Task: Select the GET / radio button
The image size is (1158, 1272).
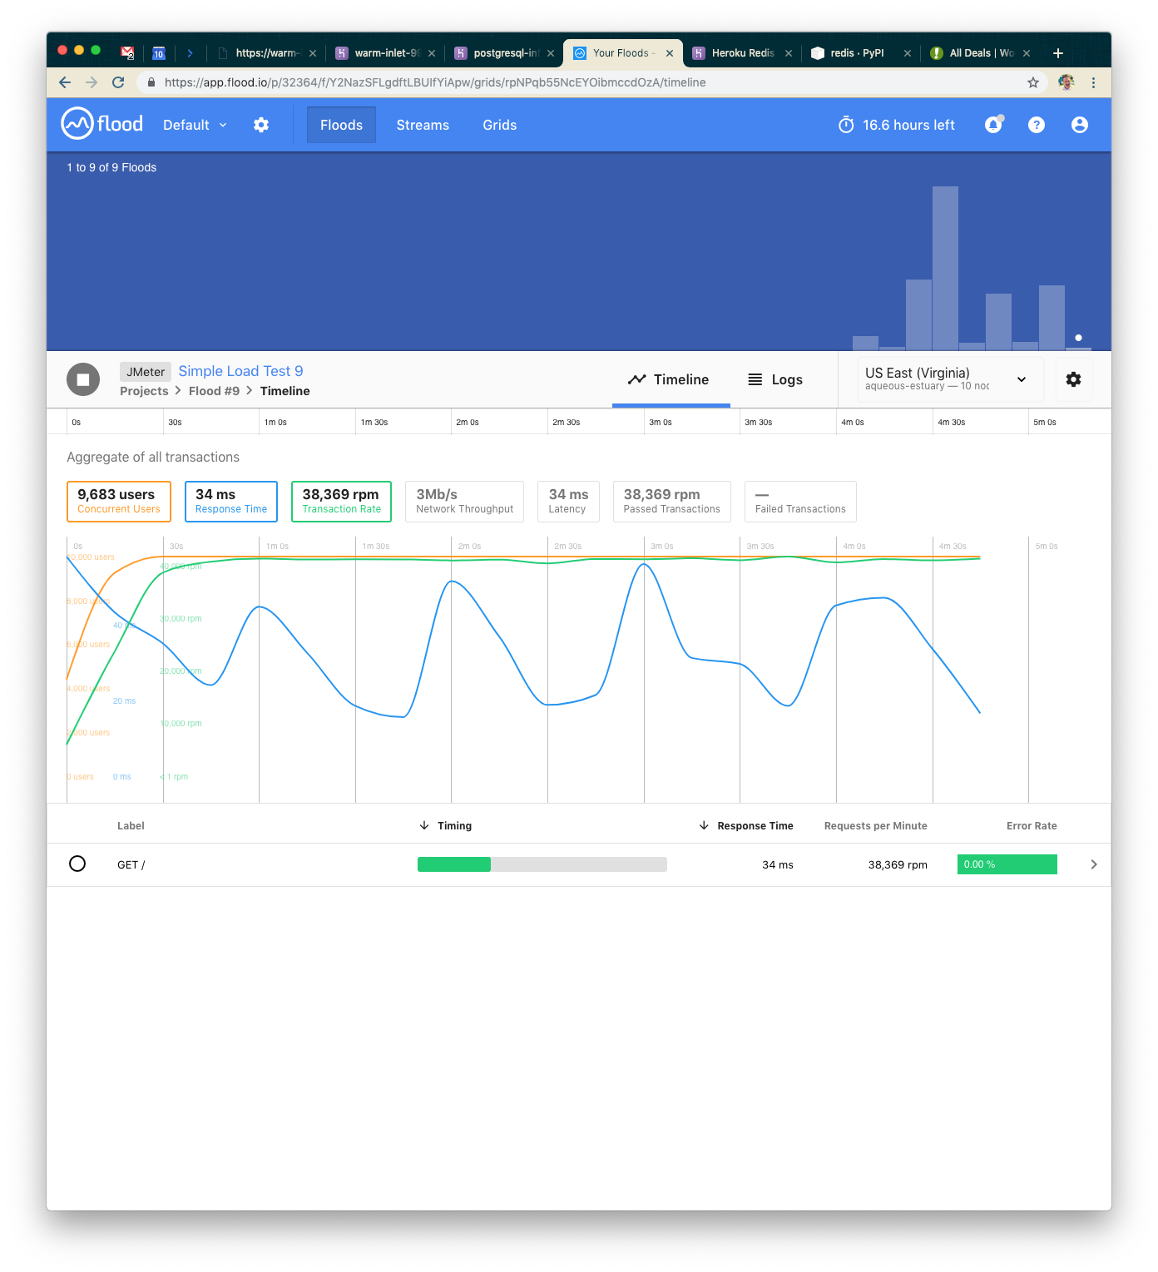Action: point(77,864)
